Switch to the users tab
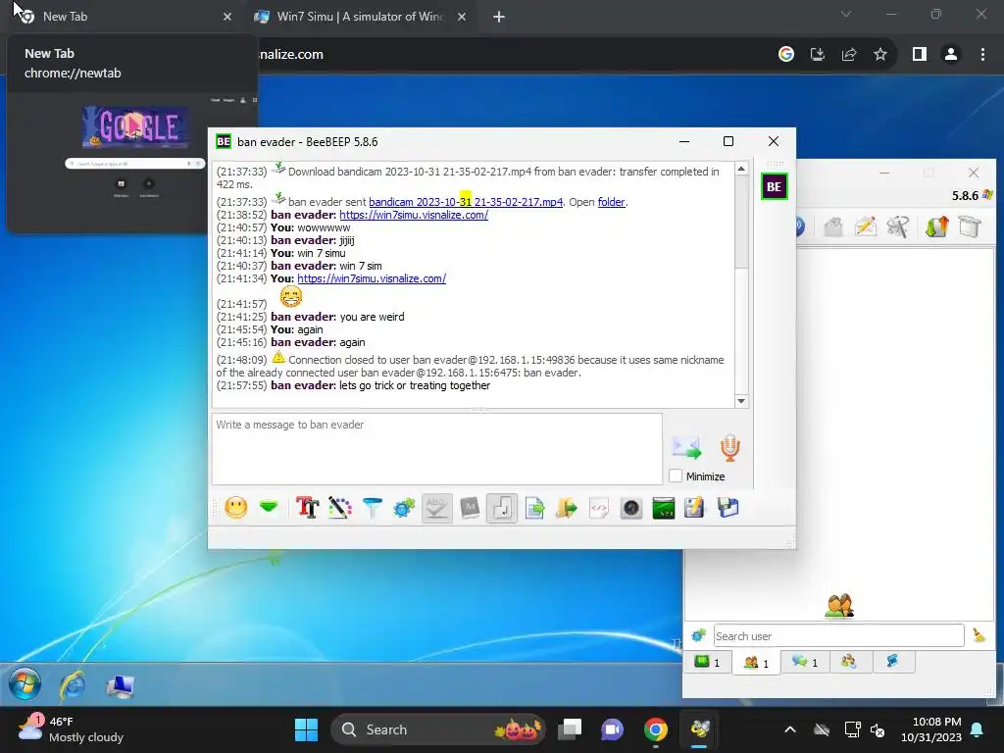The image size is (1004, 753). [x=756, y=663]
